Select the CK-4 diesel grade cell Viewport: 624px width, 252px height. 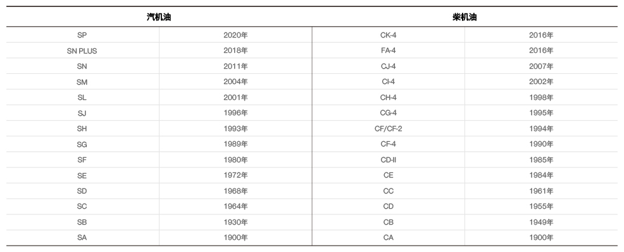[x=389, y=35]
